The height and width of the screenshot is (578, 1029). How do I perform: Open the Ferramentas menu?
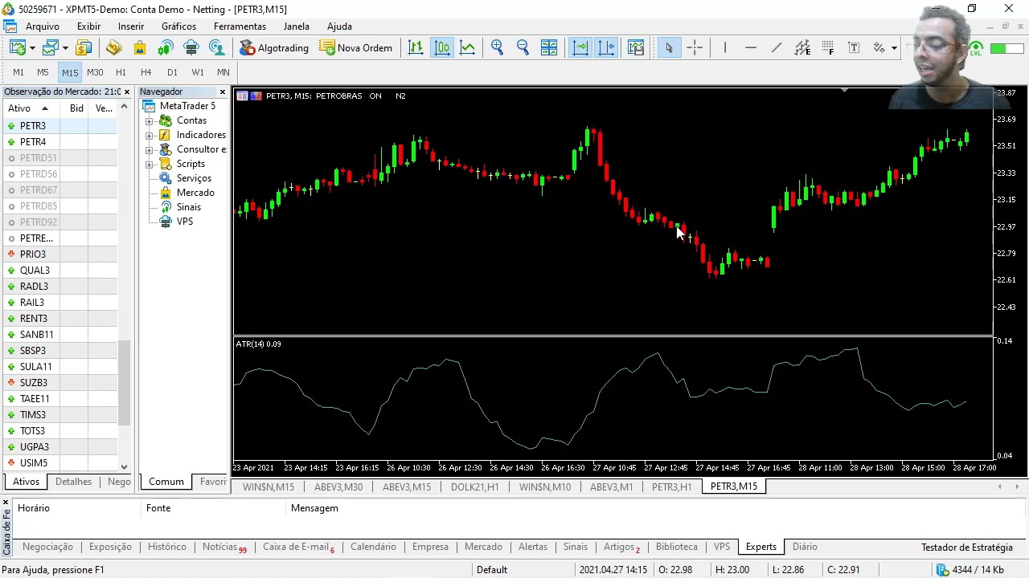(x=240, y=26)
